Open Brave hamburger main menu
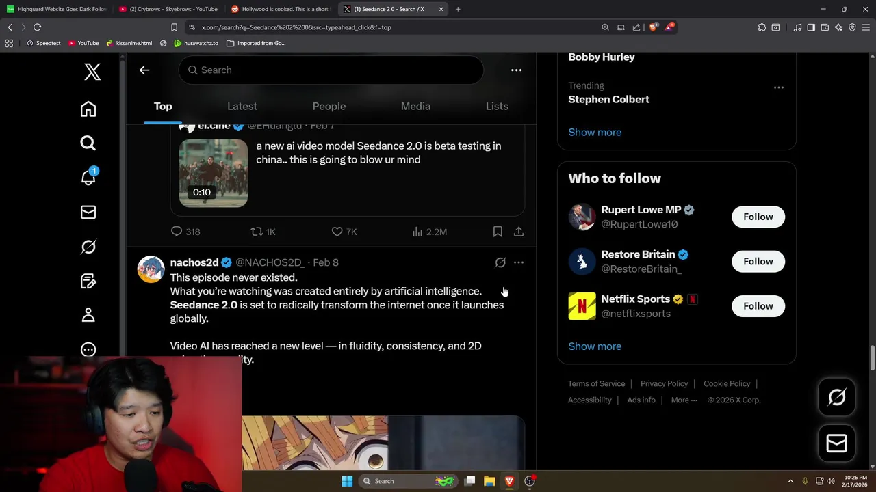 866,27
